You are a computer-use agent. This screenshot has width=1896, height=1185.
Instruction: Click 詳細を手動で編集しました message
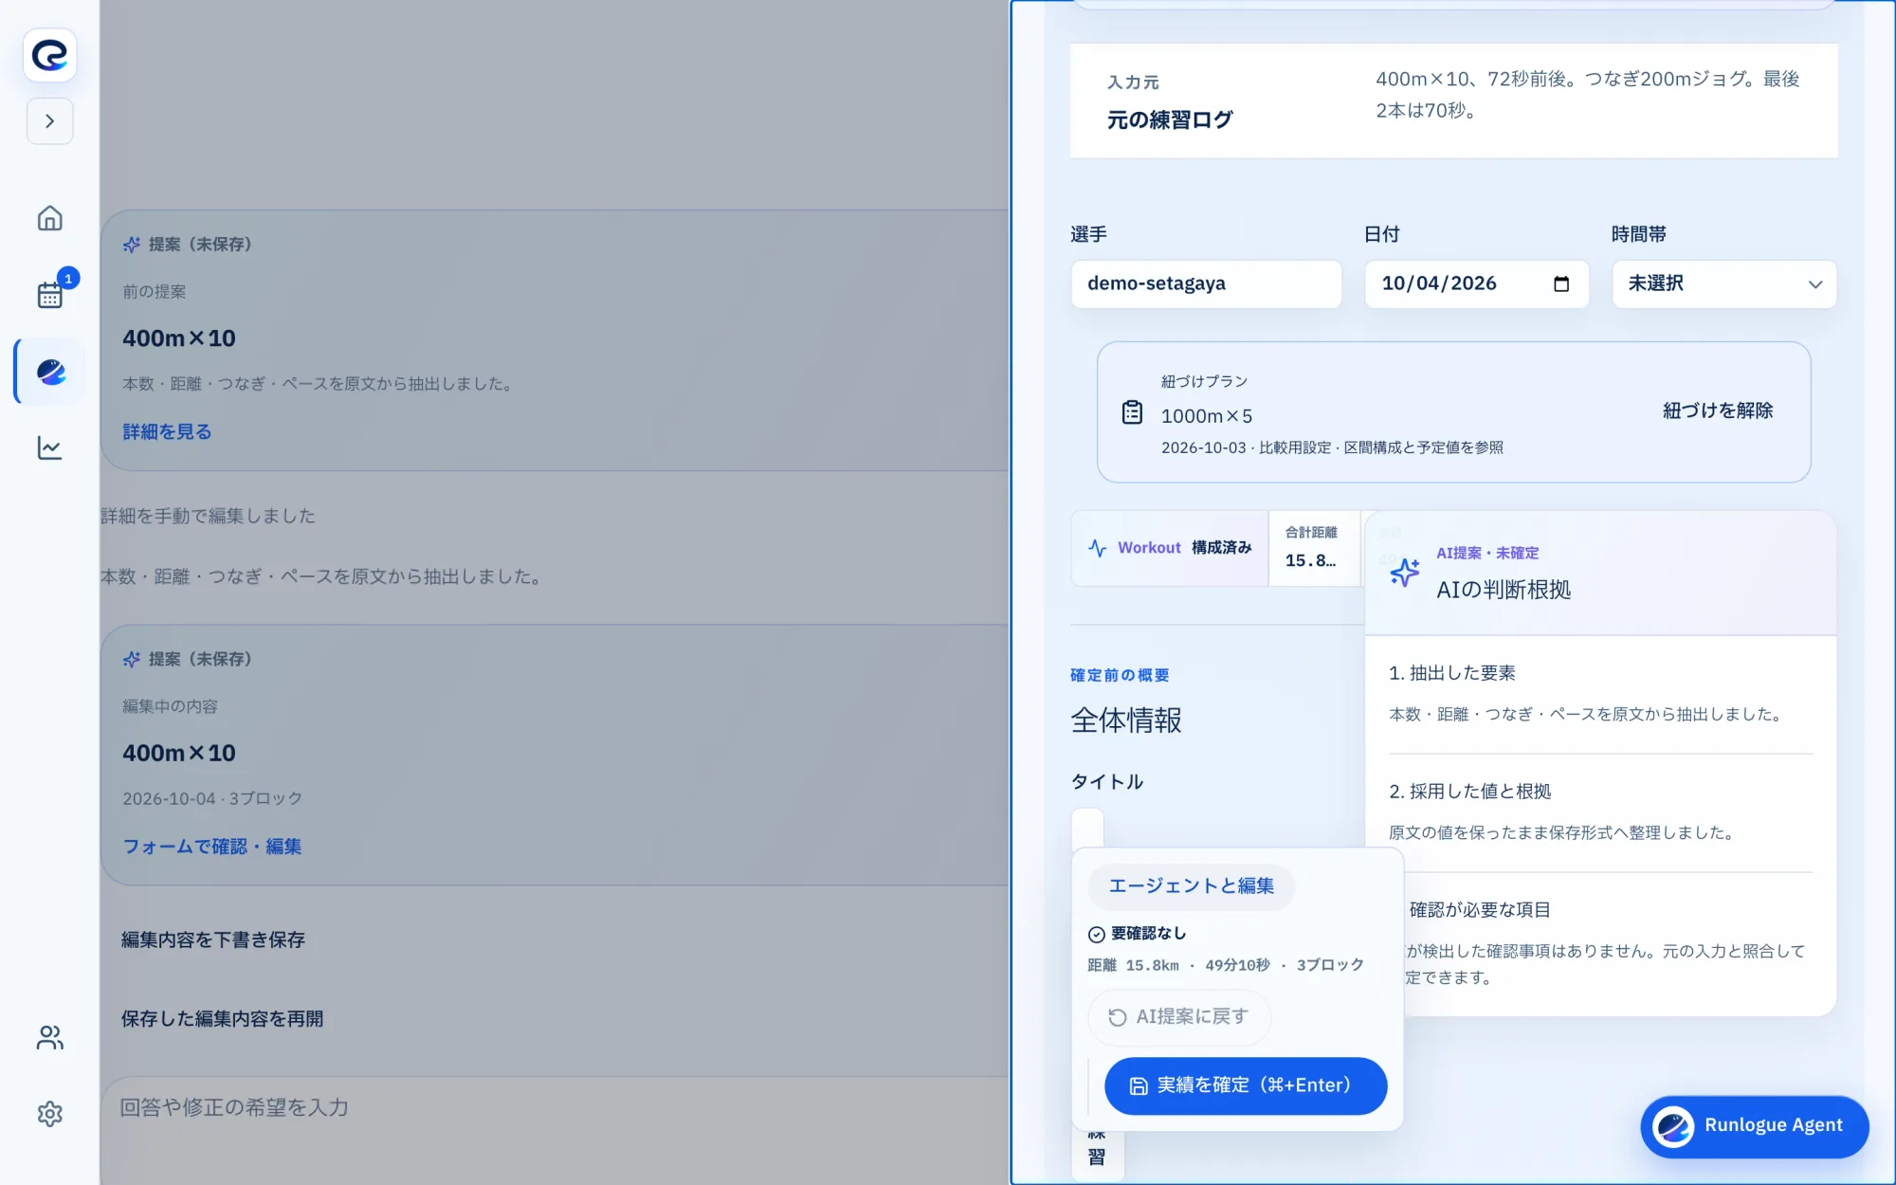pos(209,516)
